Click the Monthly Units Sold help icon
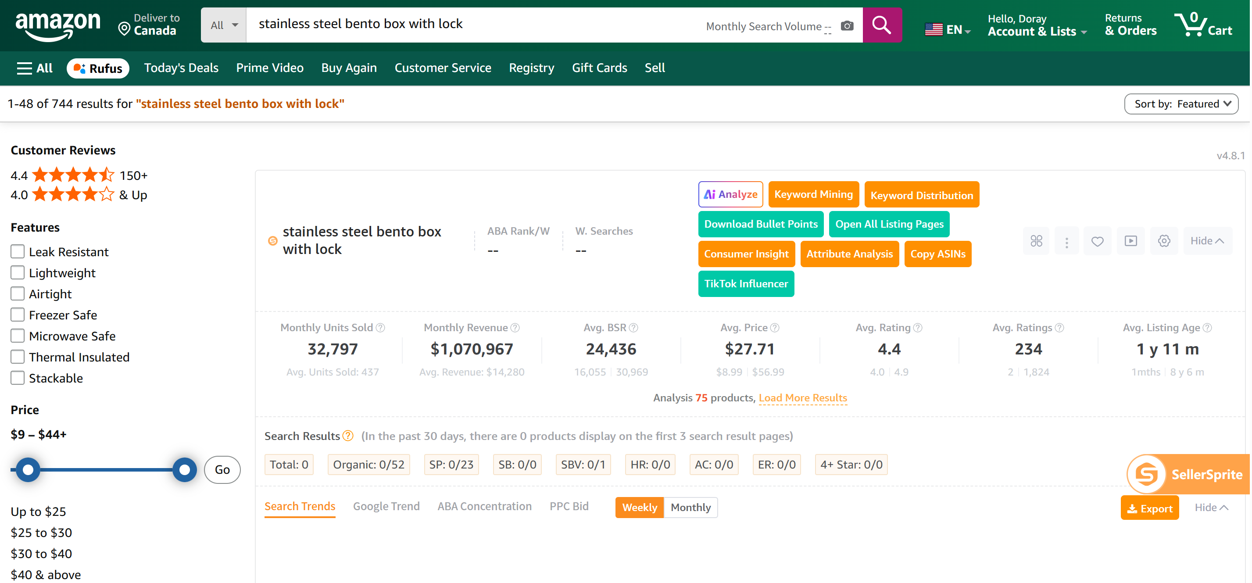 click(381, 328)
